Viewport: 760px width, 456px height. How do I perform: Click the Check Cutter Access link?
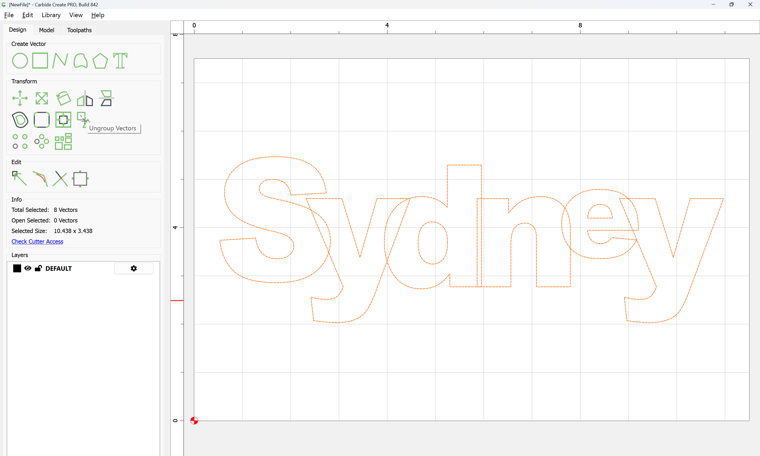[37, 241]
